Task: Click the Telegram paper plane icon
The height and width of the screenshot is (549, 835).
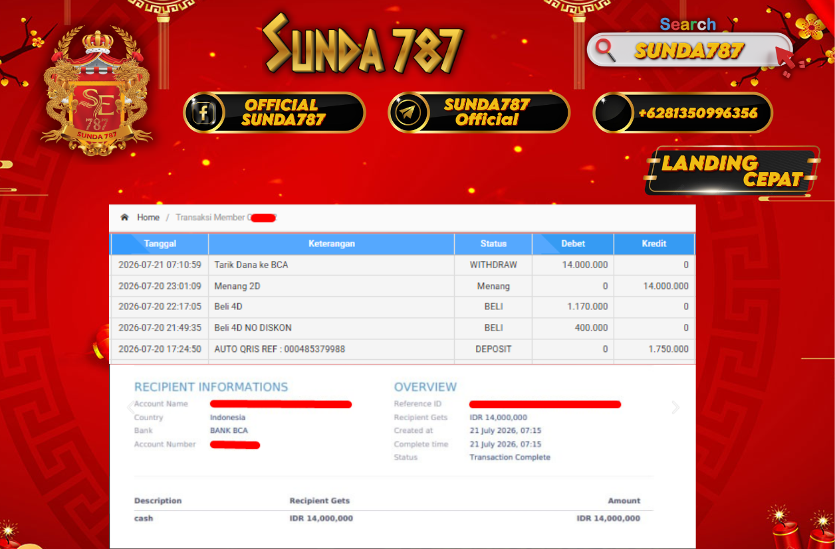Action: (x=406, y=113)
